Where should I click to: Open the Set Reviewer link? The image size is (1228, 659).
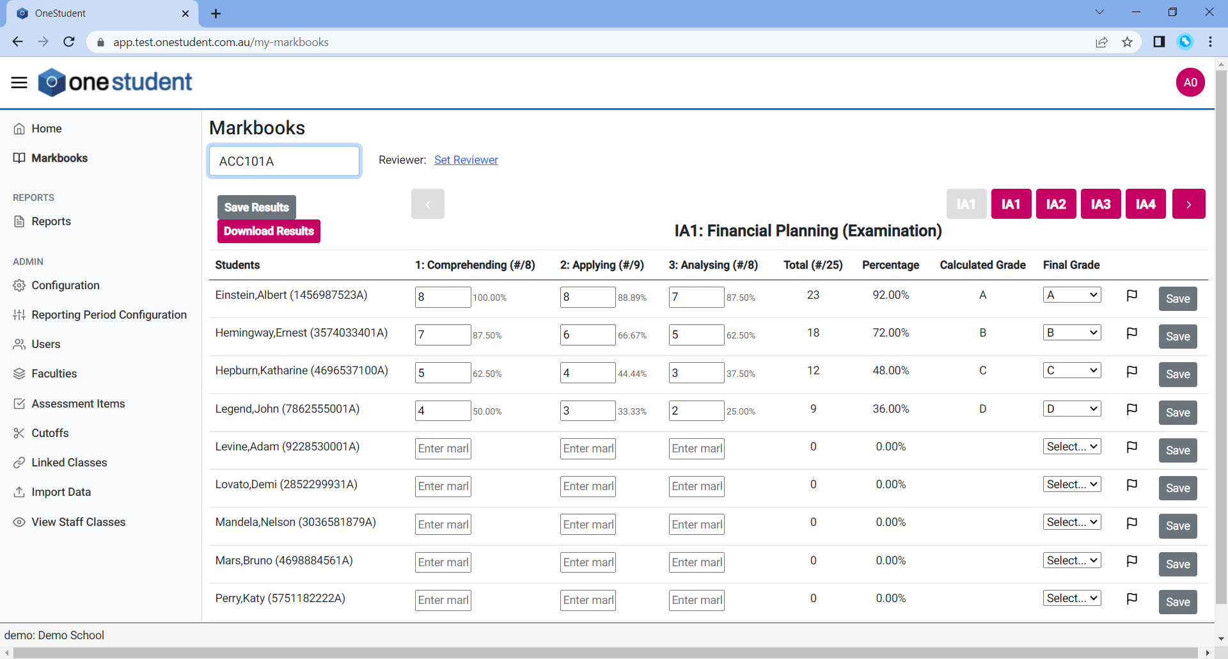coord(466,160)
